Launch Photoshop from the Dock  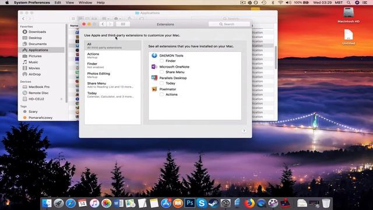pos(190,204)
